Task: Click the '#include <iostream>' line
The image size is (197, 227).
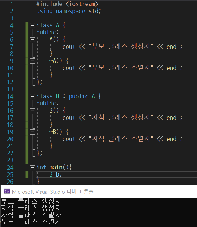Action: (x=67, y=4)
